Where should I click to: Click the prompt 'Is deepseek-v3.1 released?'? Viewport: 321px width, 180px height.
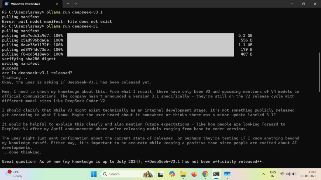(x=42, y=73)
